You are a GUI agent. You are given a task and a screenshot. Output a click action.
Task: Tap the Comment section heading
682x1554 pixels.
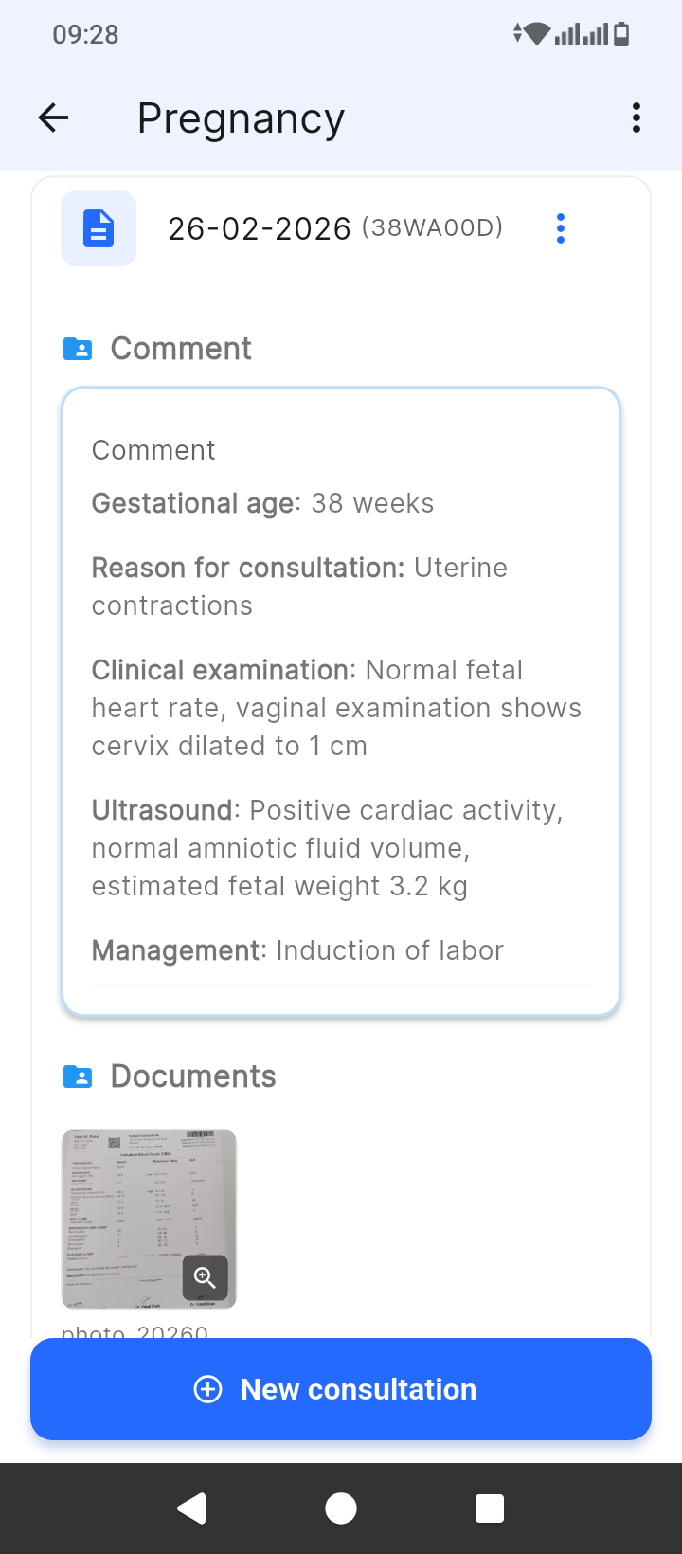[x=181, y=349]
